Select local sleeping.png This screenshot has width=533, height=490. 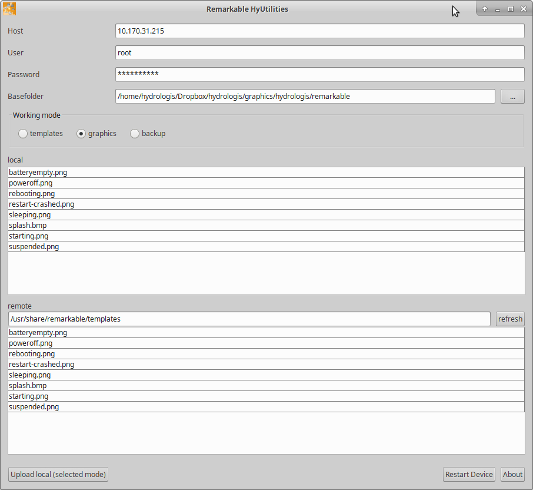click(x=266, y=214)
